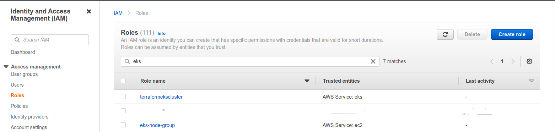Open the Roles Info link

pyautogui.click(x=162, y=33)
